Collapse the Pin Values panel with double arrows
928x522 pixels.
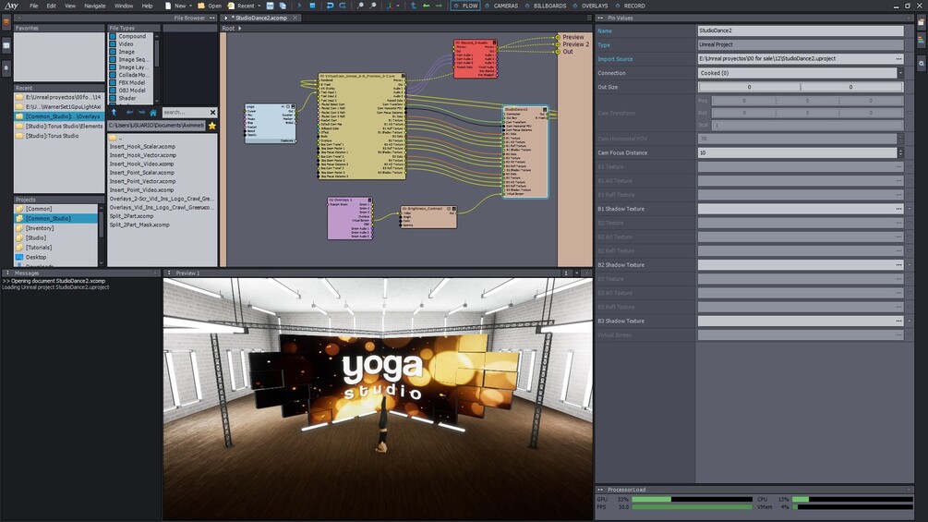point(600,18)
